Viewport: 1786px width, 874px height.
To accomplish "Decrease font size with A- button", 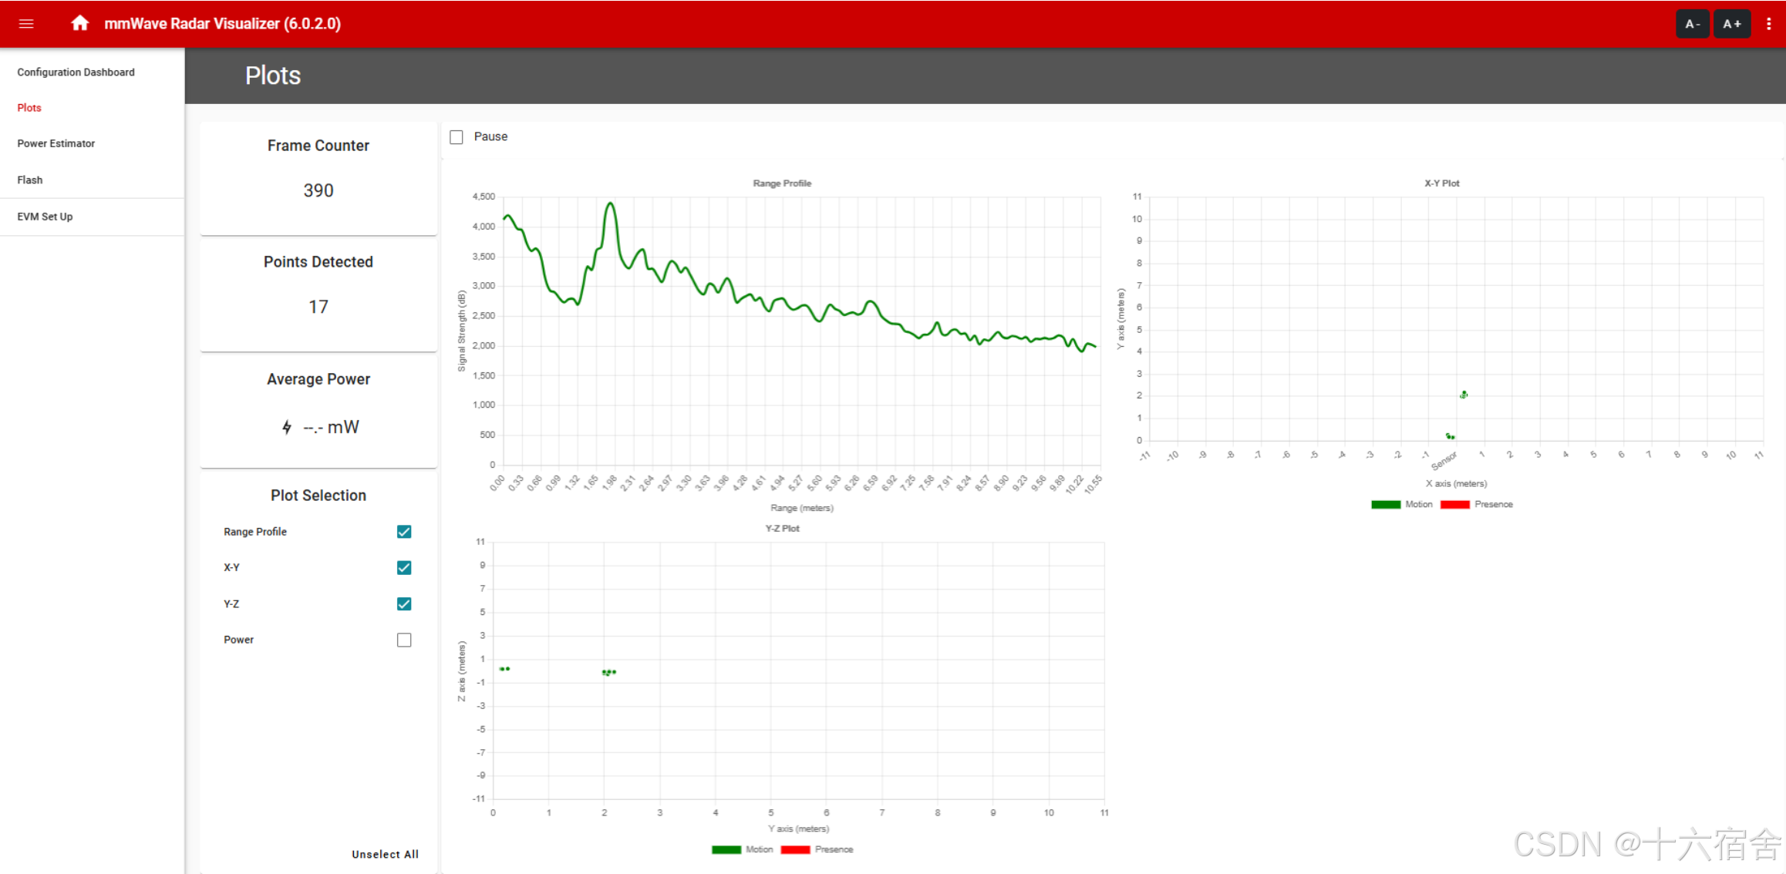I will click(1692, 24).
